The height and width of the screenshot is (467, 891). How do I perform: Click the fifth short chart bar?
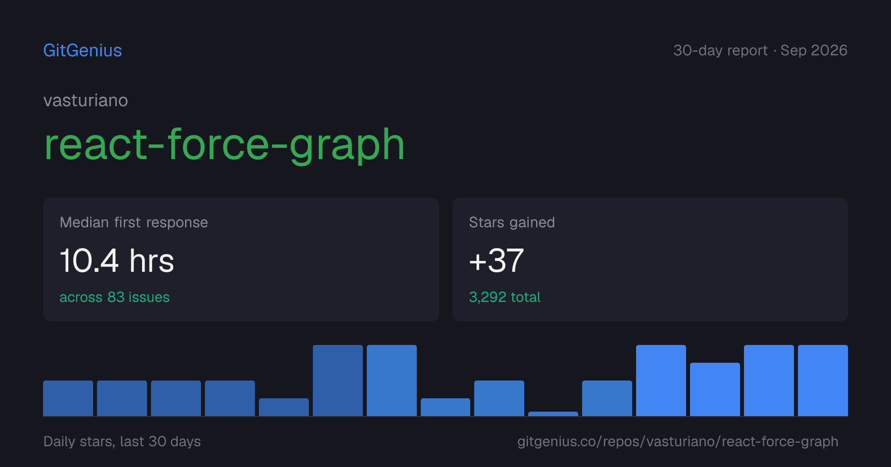tap(284, 407)
